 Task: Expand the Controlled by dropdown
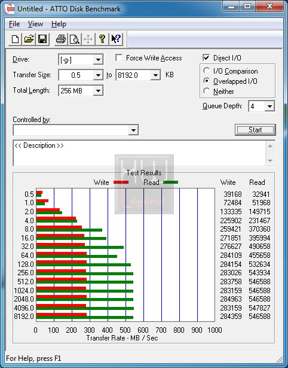coord(133,130)
